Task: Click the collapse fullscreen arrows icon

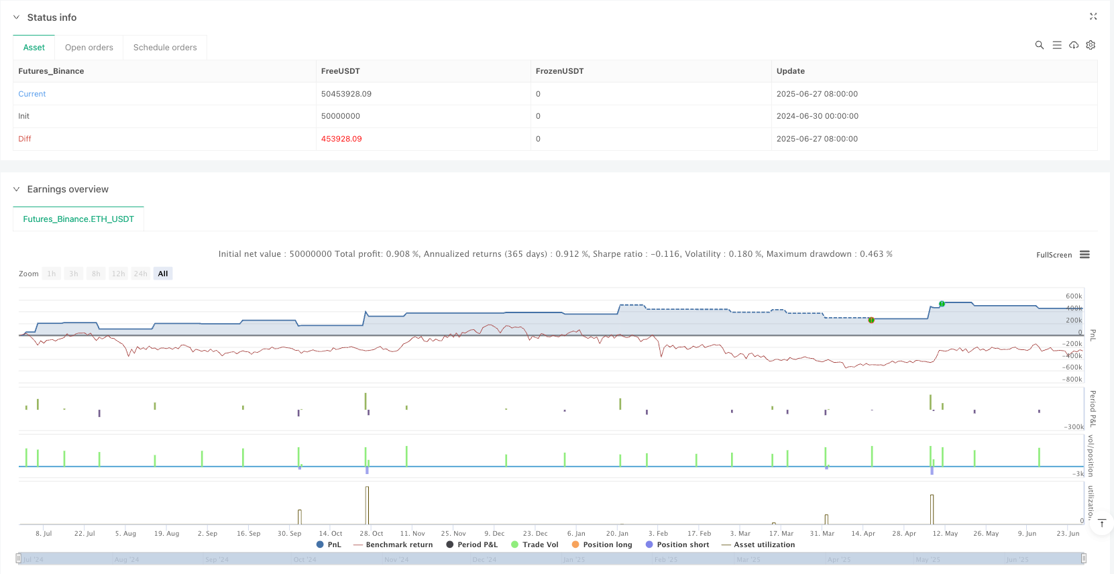Action: coord(1093,17)
